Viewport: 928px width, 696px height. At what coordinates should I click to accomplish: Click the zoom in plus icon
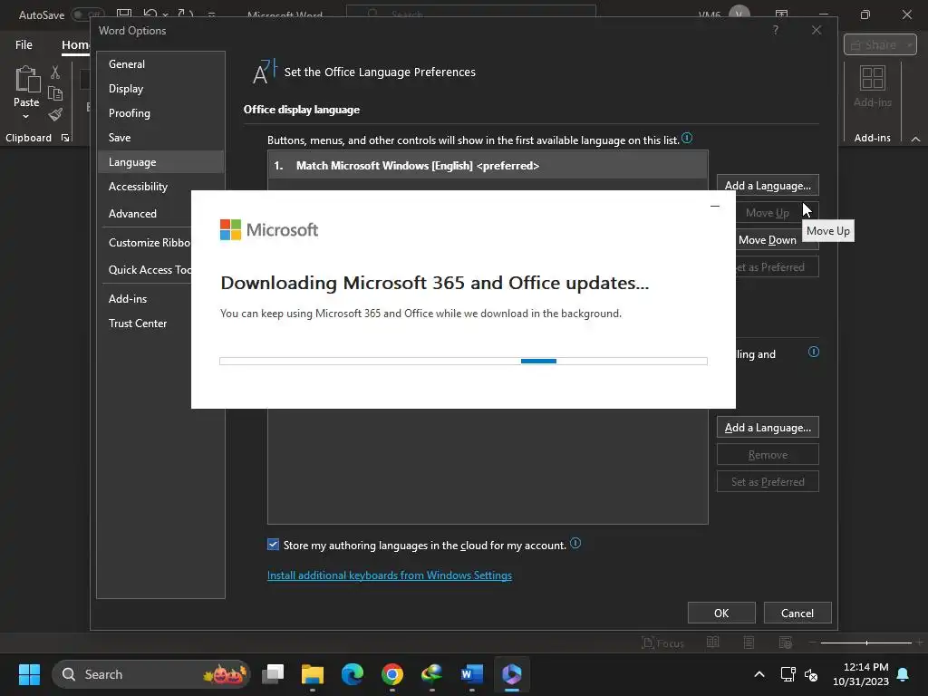[x=919, y=643]
